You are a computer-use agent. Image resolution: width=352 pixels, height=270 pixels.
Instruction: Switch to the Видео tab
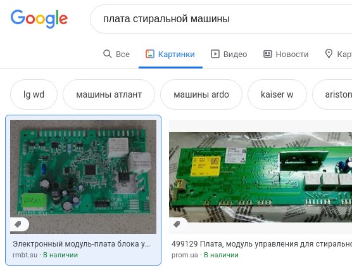click(x=229, y=54)
